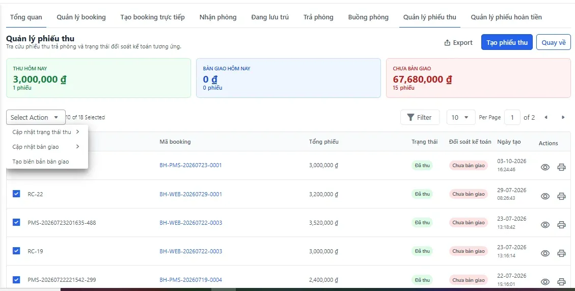The width and height of the screenshot is (575, 291).
Task: Open the Select Action dropdown
Action: [36, 117]
